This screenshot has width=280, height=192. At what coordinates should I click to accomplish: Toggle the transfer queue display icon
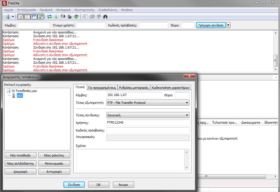(41, 17)
